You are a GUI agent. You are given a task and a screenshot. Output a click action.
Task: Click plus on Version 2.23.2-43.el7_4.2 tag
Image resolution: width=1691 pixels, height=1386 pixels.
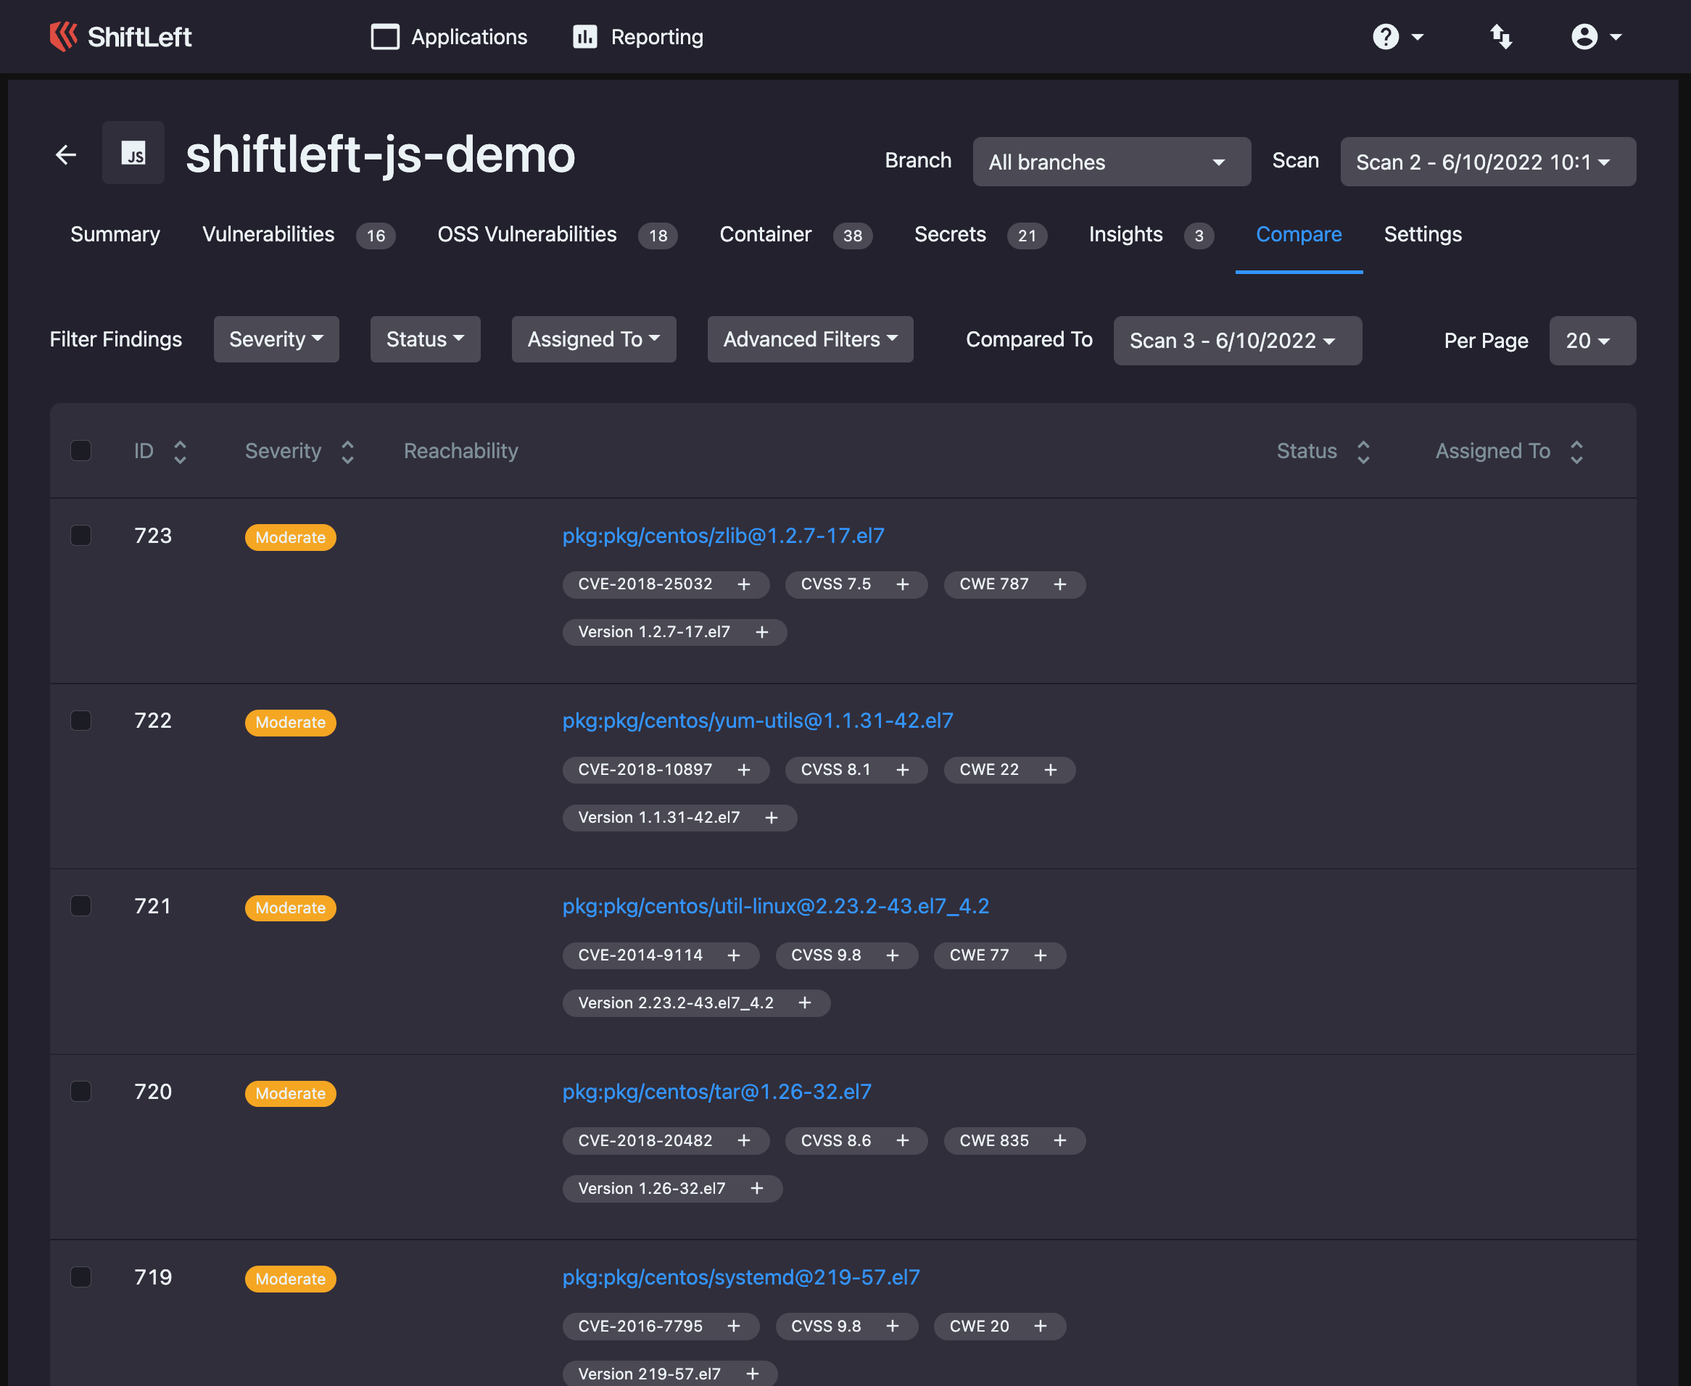click(x=805, y=1003)
